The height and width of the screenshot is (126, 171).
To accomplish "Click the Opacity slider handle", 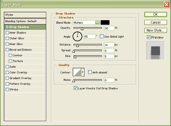I will 82,29.
